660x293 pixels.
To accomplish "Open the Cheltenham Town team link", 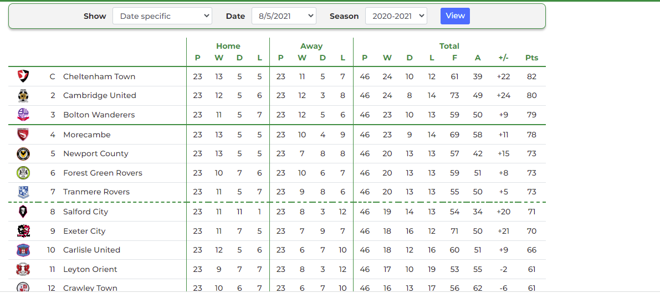I will (99, 76).
